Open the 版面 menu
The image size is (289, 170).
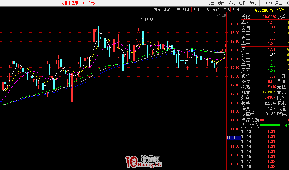pyautogui.click(x=221, y=3)
